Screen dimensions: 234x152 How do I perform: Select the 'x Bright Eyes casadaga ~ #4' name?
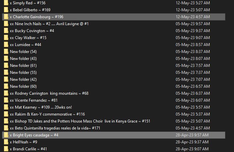click(x=34, y=135)
